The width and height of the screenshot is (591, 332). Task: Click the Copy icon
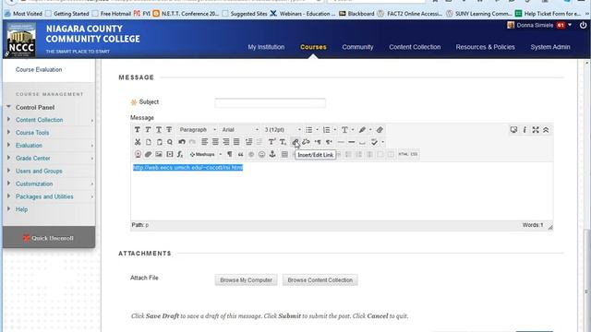[148, 142]
